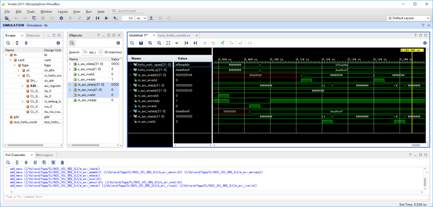Open Default Layout dropdown
Viewport: 433px width, 207px height.
408,18
